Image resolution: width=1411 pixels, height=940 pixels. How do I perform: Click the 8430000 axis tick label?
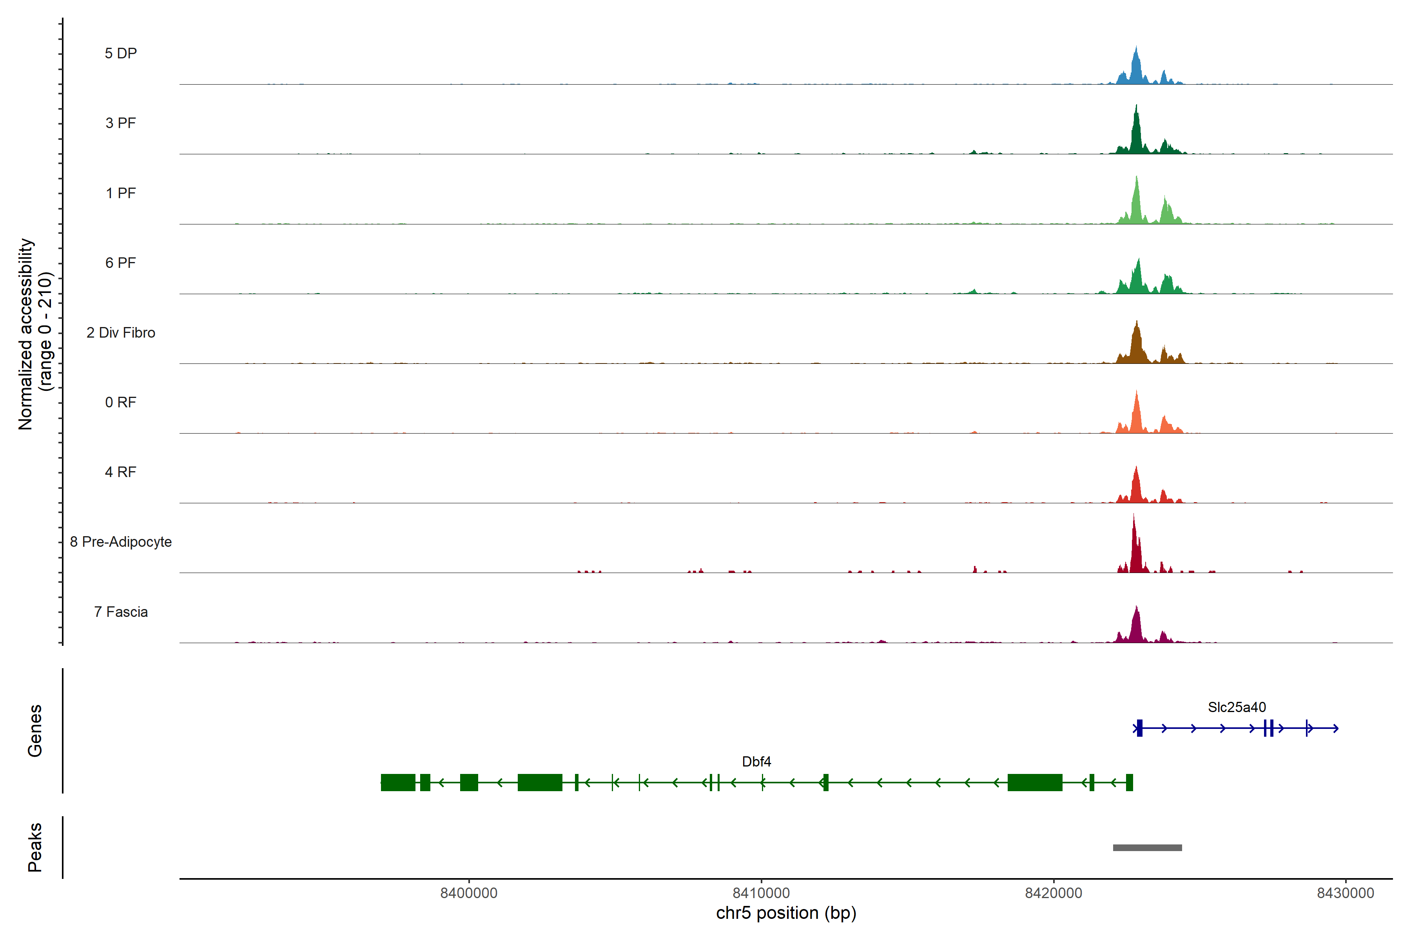coord(1346,893)
